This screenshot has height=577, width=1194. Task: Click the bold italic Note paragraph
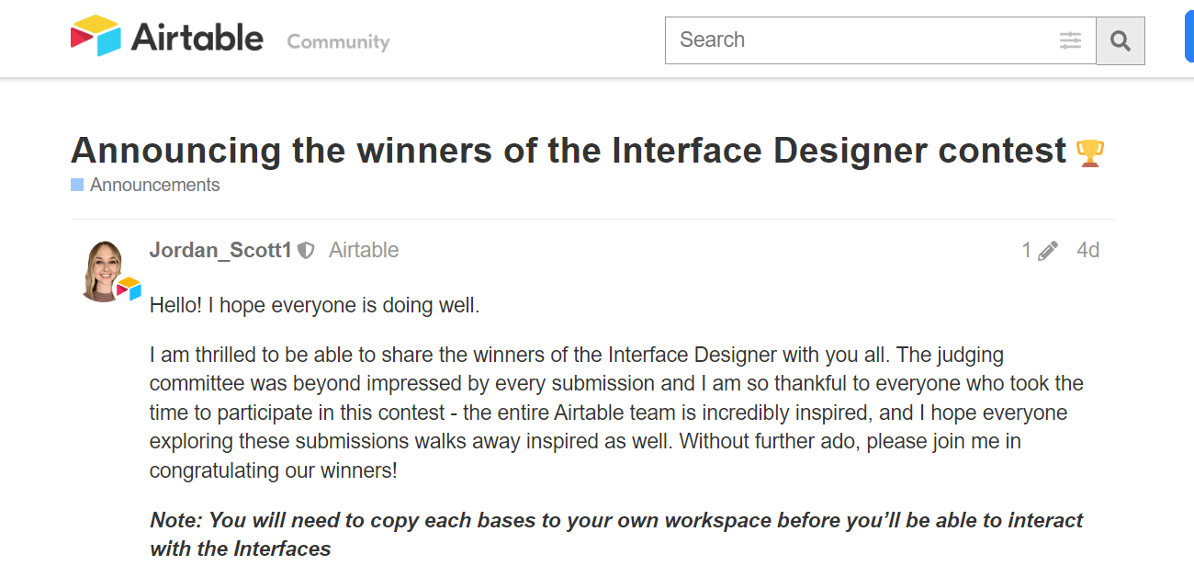click(x=616, y=535)
